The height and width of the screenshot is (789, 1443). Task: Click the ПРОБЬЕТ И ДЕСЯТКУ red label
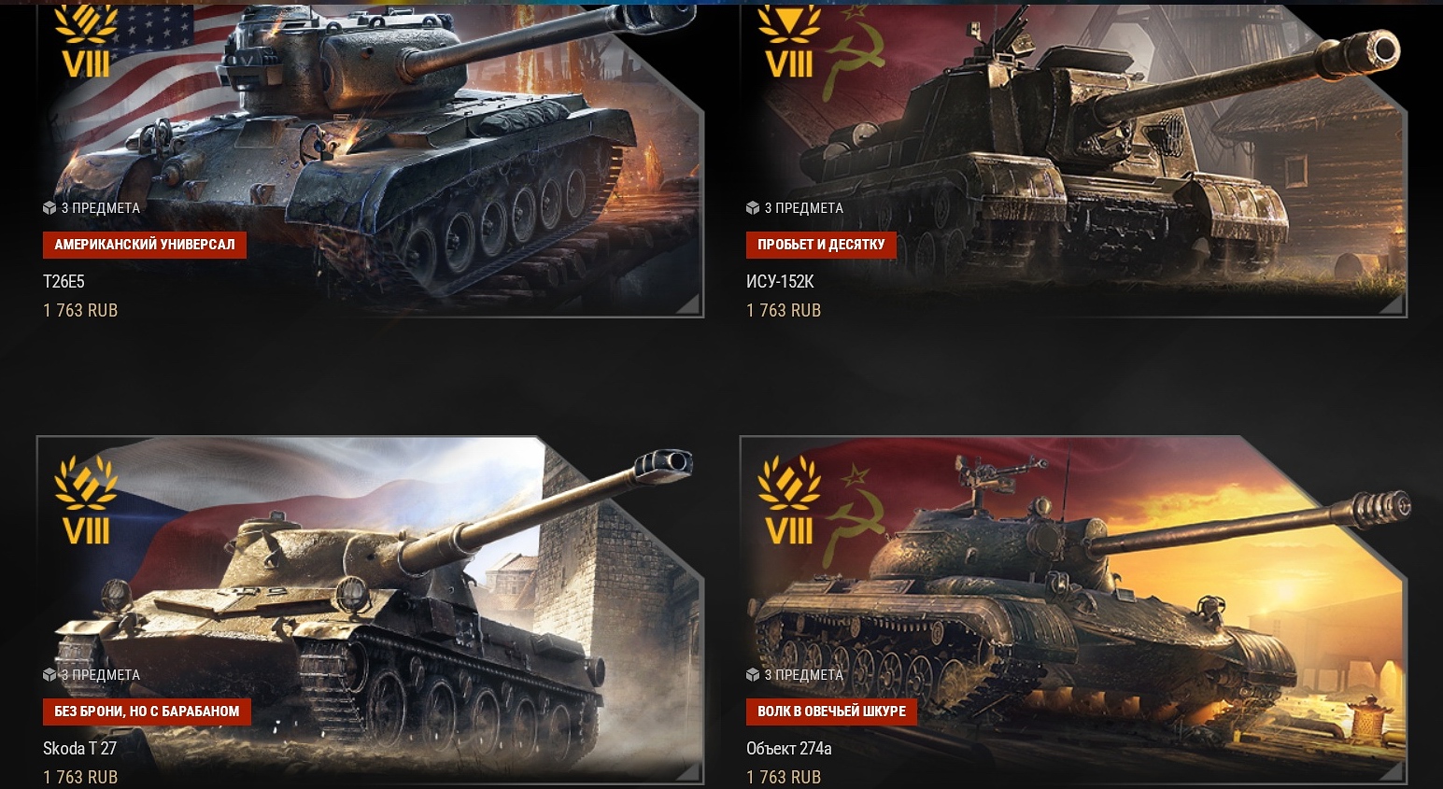821,245
